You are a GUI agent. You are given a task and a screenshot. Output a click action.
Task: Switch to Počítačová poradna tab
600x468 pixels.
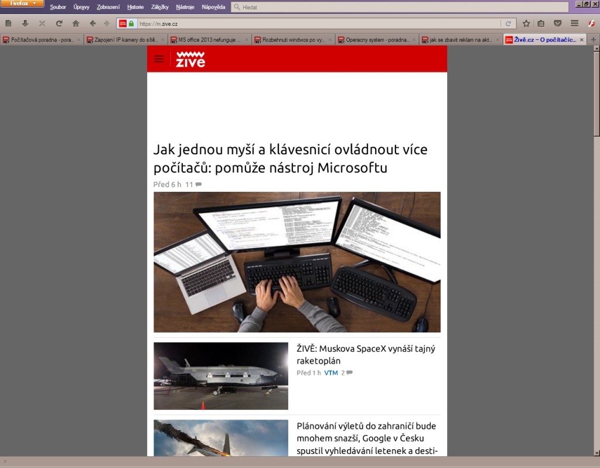[42, 40]
